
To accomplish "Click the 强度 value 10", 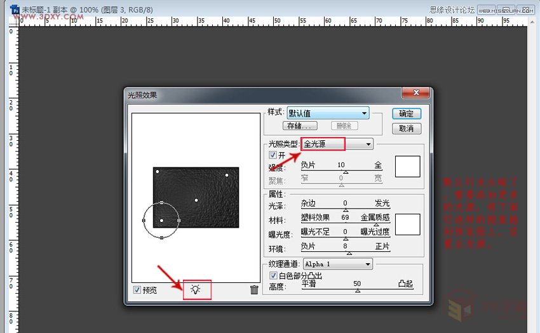I will point(341,165).
